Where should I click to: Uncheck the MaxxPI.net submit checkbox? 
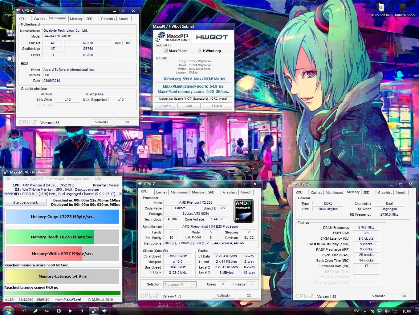[x=165, y=51]
